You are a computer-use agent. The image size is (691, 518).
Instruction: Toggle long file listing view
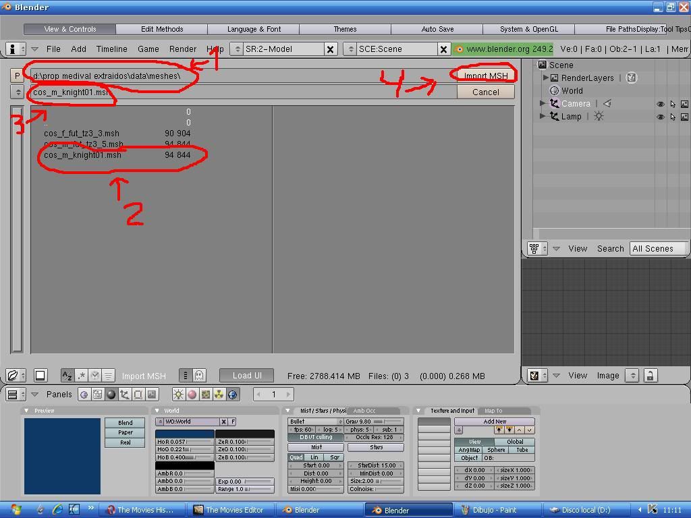[x=186, y=376]
